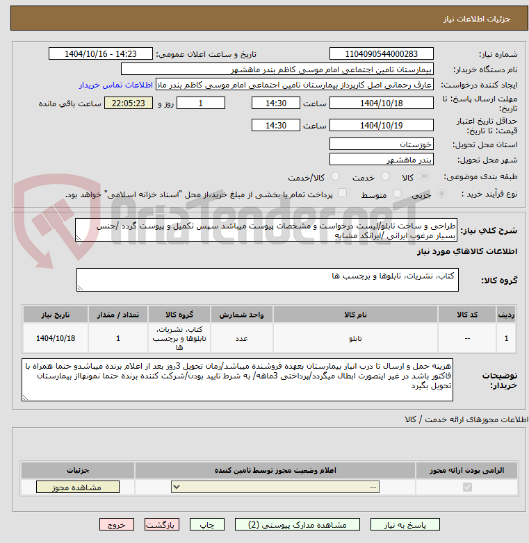Click the remaining days field showing 1
The image size is (529, 543).
pyautogui.click(x=201, y=103)
